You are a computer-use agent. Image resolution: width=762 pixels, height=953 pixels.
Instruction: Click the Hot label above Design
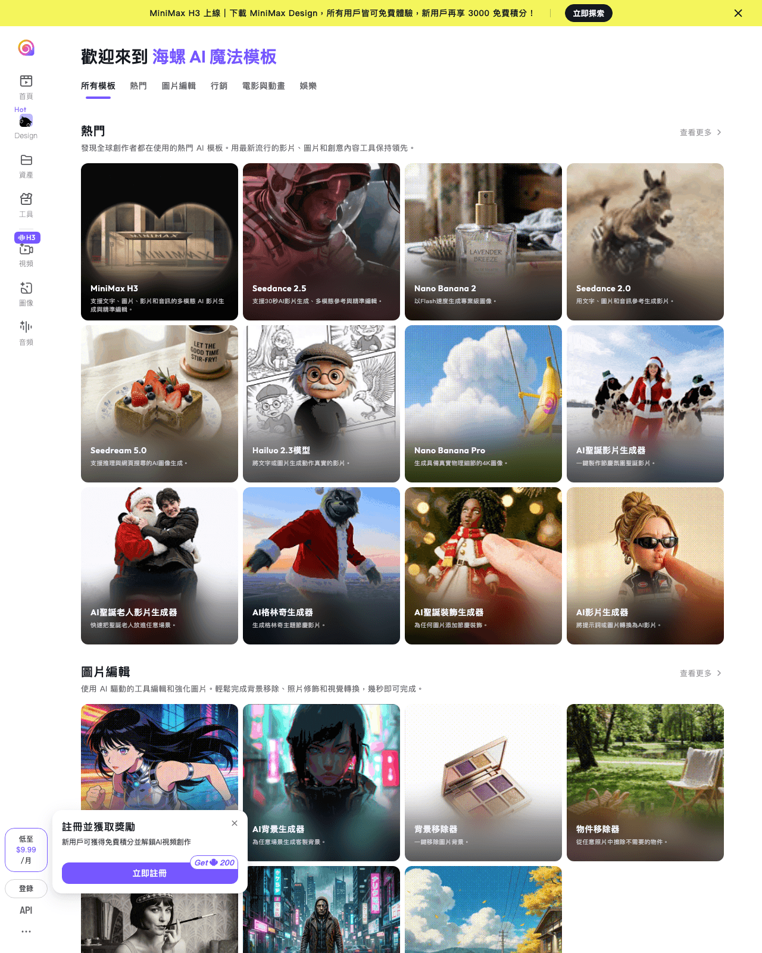pyautogui.click(x=20, y=110)
